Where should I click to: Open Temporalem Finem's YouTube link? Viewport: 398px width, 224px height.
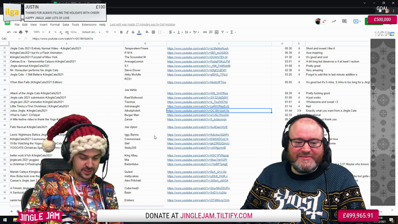click(x=198, y=49)
